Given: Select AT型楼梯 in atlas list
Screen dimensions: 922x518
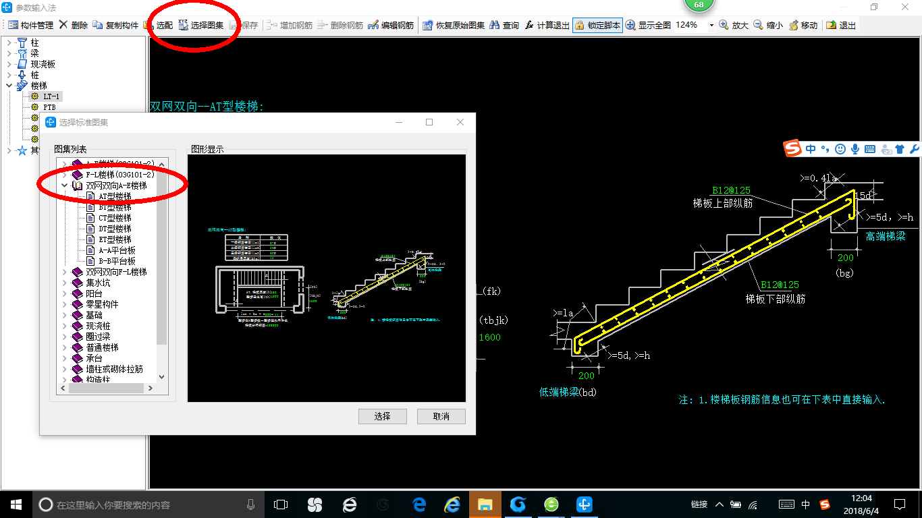Looking at the screenshot, I should coord(115,196).
